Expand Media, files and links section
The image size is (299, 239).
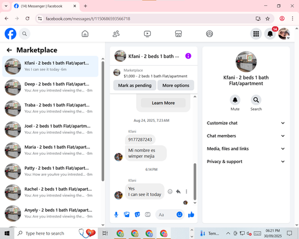tap(246, 149)
